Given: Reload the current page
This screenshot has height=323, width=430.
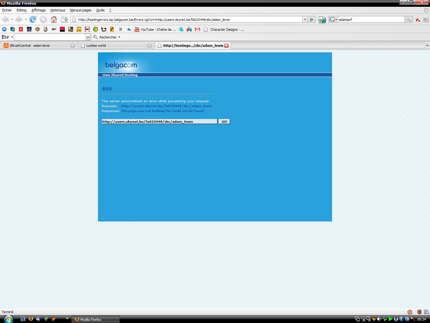Looking at the screenshot, I should tap(33, 20).
